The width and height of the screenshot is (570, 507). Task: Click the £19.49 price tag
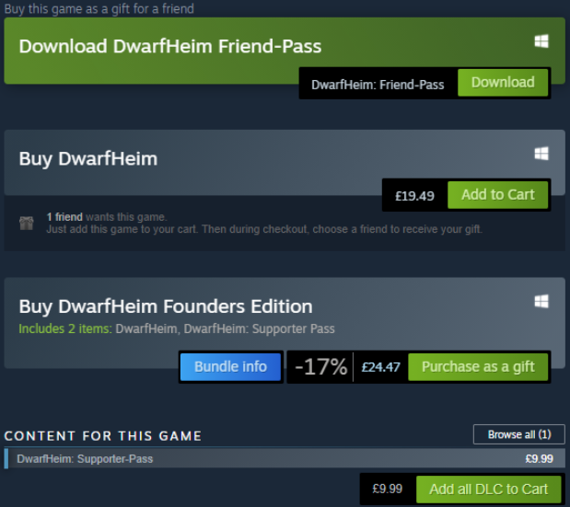(x=414, y=195)
